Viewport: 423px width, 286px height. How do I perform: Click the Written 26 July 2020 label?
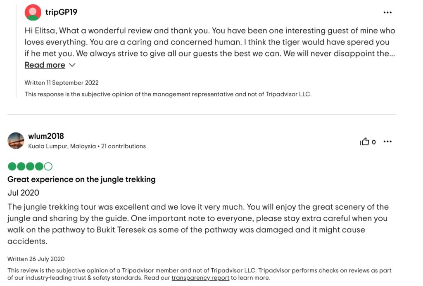(x=36, y=259)
